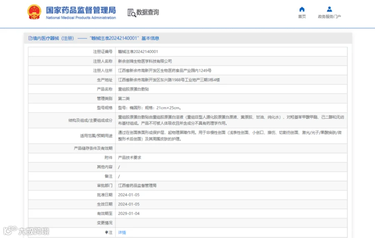The height and width of the screenshot is (238, 375).
Task: Open the 政务服务门户 user icon
Action: click(x=329, y=9)
